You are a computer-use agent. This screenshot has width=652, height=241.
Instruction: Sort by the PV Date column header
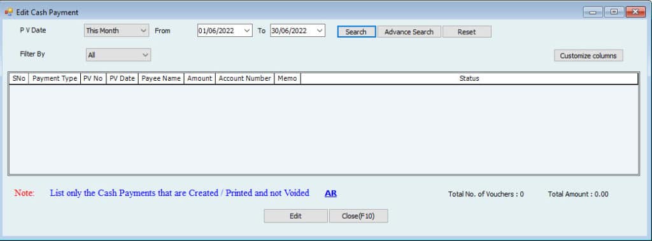[x=122, y=79]
